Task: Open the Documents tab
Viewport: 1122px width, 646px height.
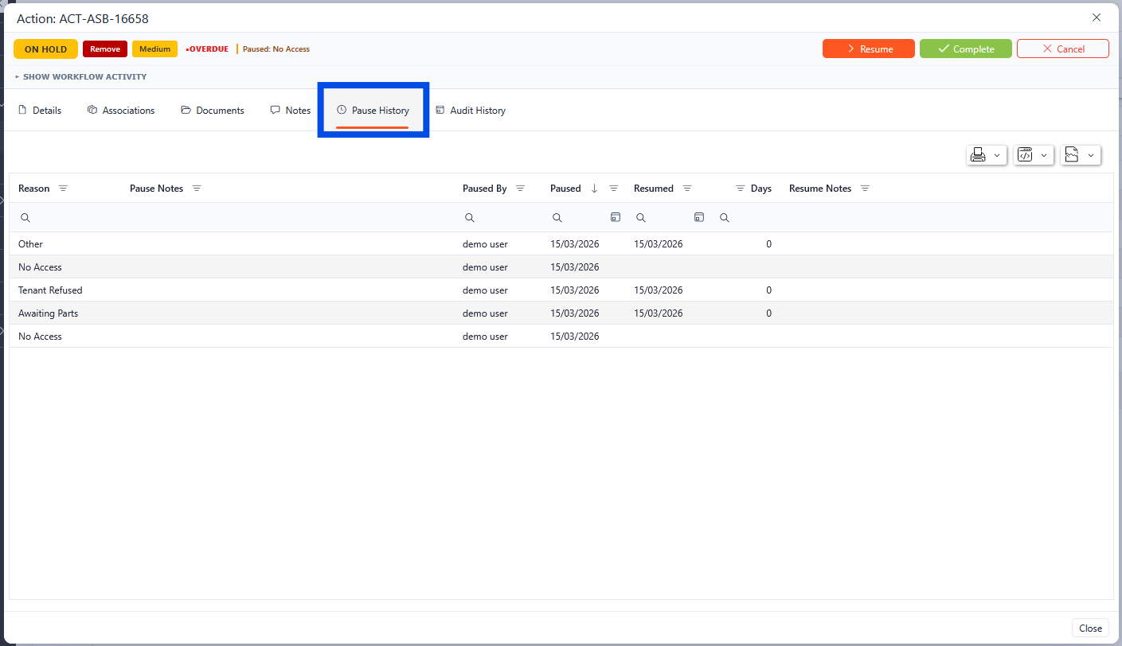Action: point(213,111)
